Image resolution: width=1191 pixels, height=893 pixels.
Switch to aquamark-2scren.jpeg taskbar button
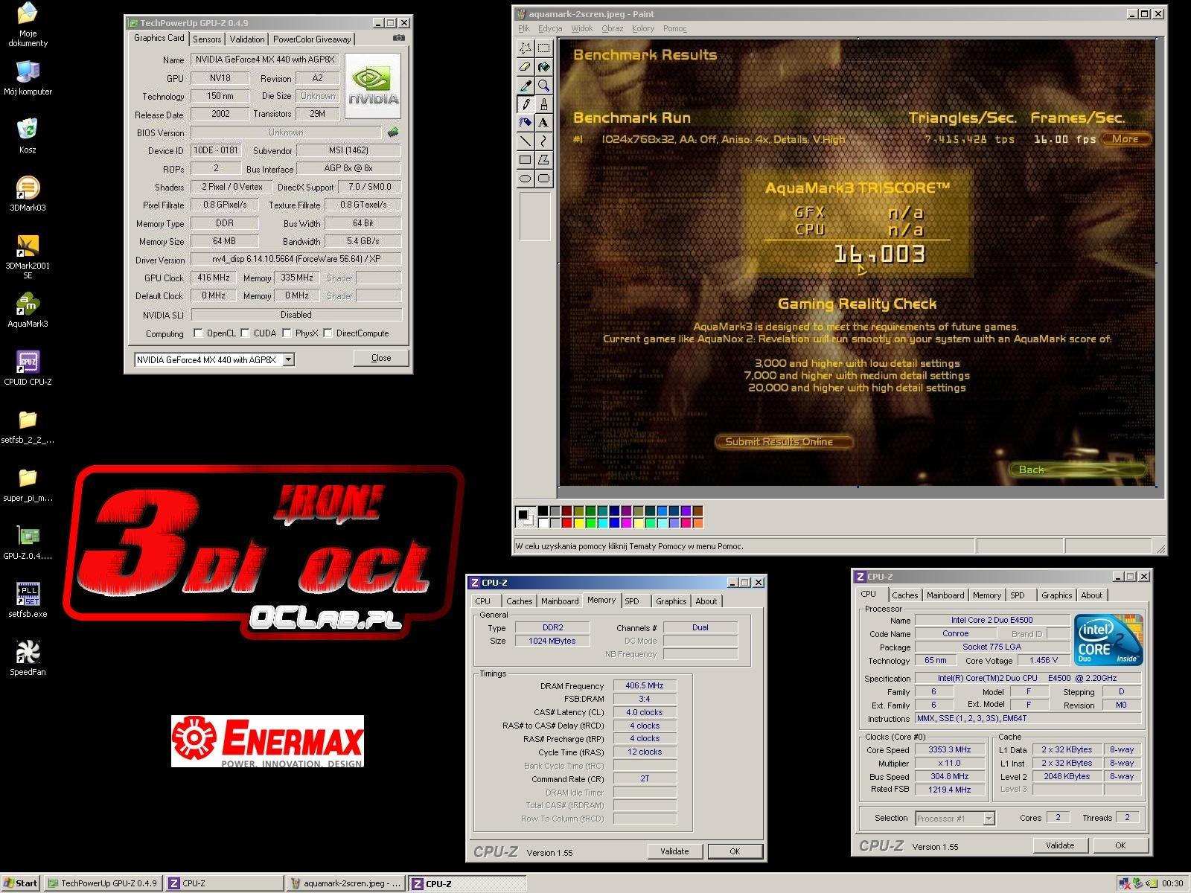tap(345, 883)
